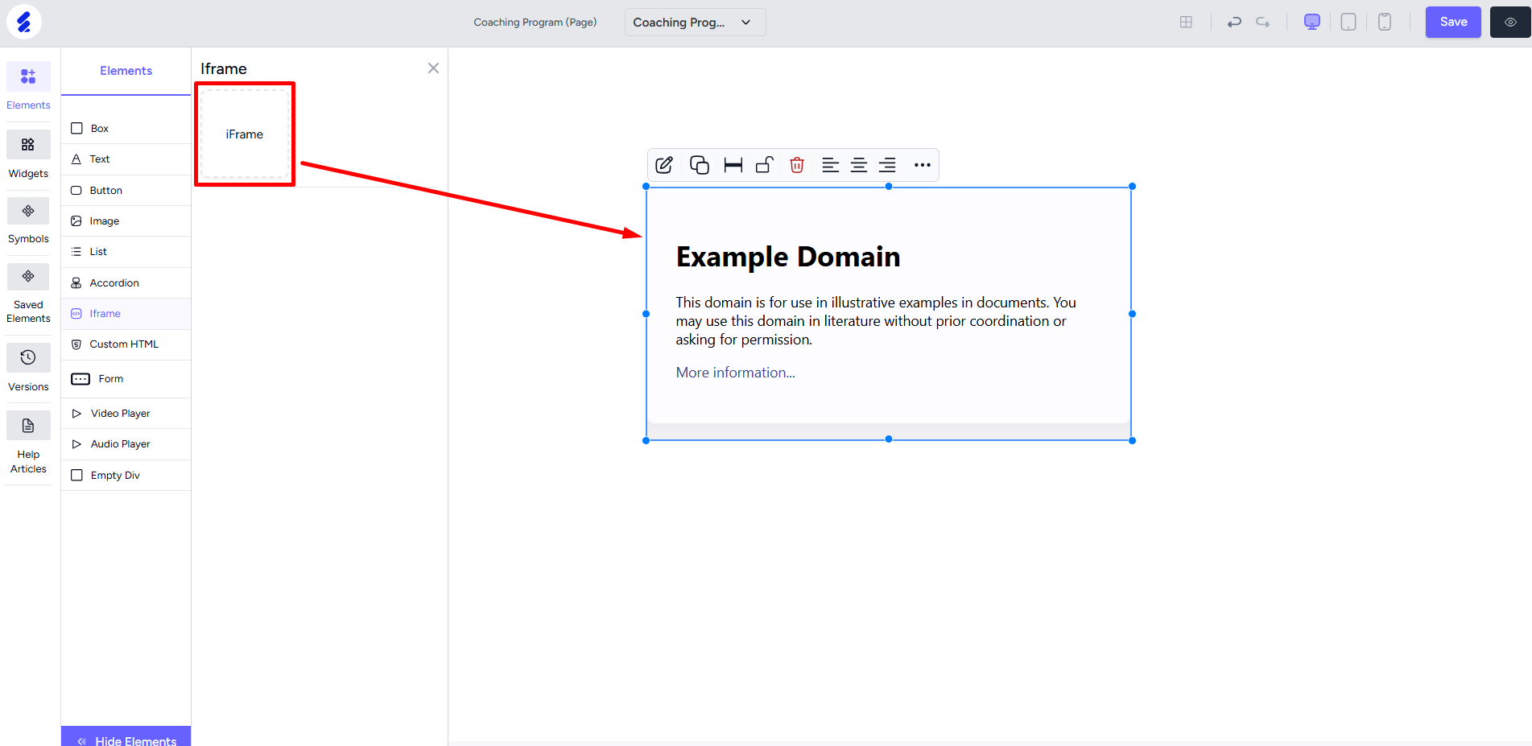Screen dimensions: 1532x746
Task: Switch to desktop view
Action: pyautogui.click(x=1312, y=23)
